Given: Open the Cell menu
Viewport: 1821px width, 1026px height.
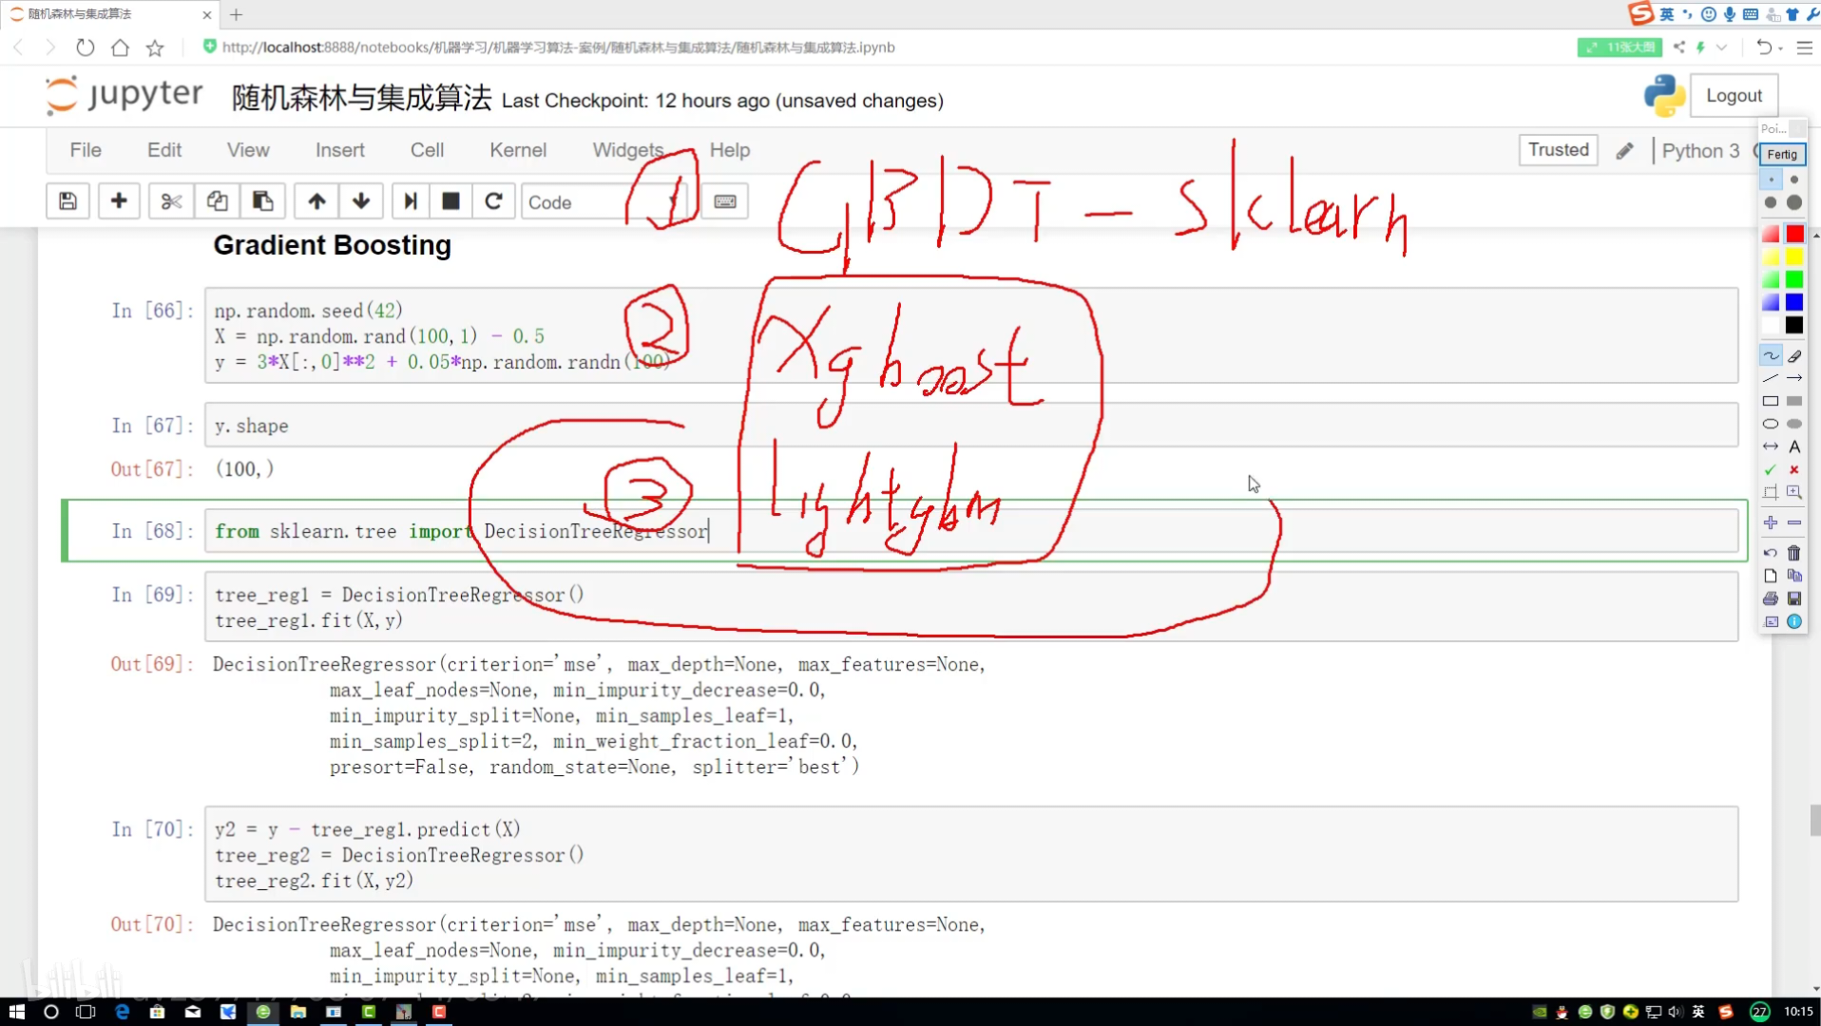Looking at the screenshot, I should (x=427, y=150).
